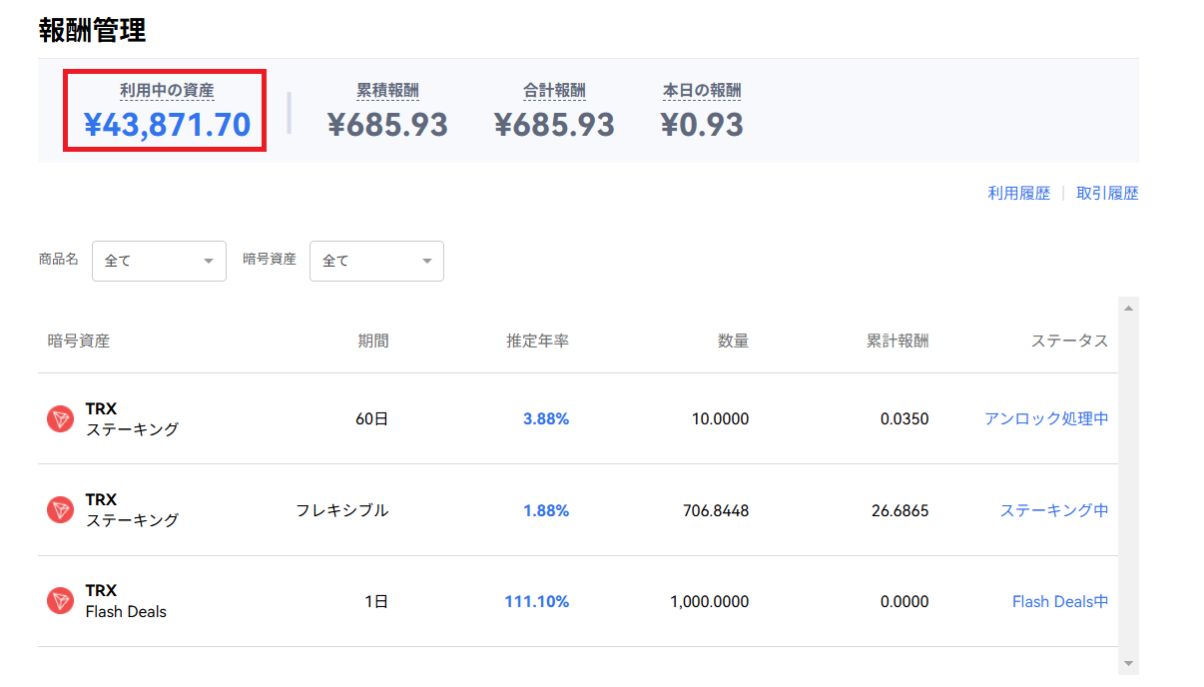Click table scrollbar down arrow
Image resolution: width=1204 pixels, height=687 pixels.
pos(1129,663)
